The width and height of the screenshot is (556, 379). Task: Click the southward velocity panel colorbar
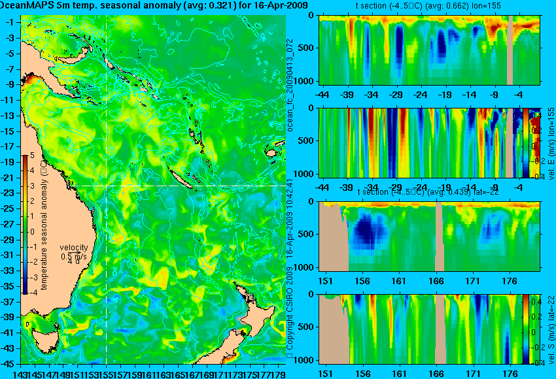526,329
